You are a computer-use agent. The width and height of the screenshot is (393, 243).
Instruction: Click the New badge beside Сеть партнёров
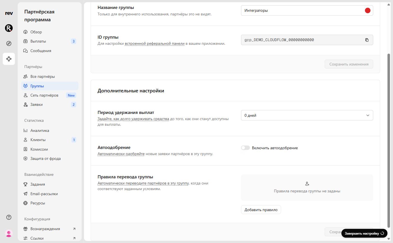point(71,95)
